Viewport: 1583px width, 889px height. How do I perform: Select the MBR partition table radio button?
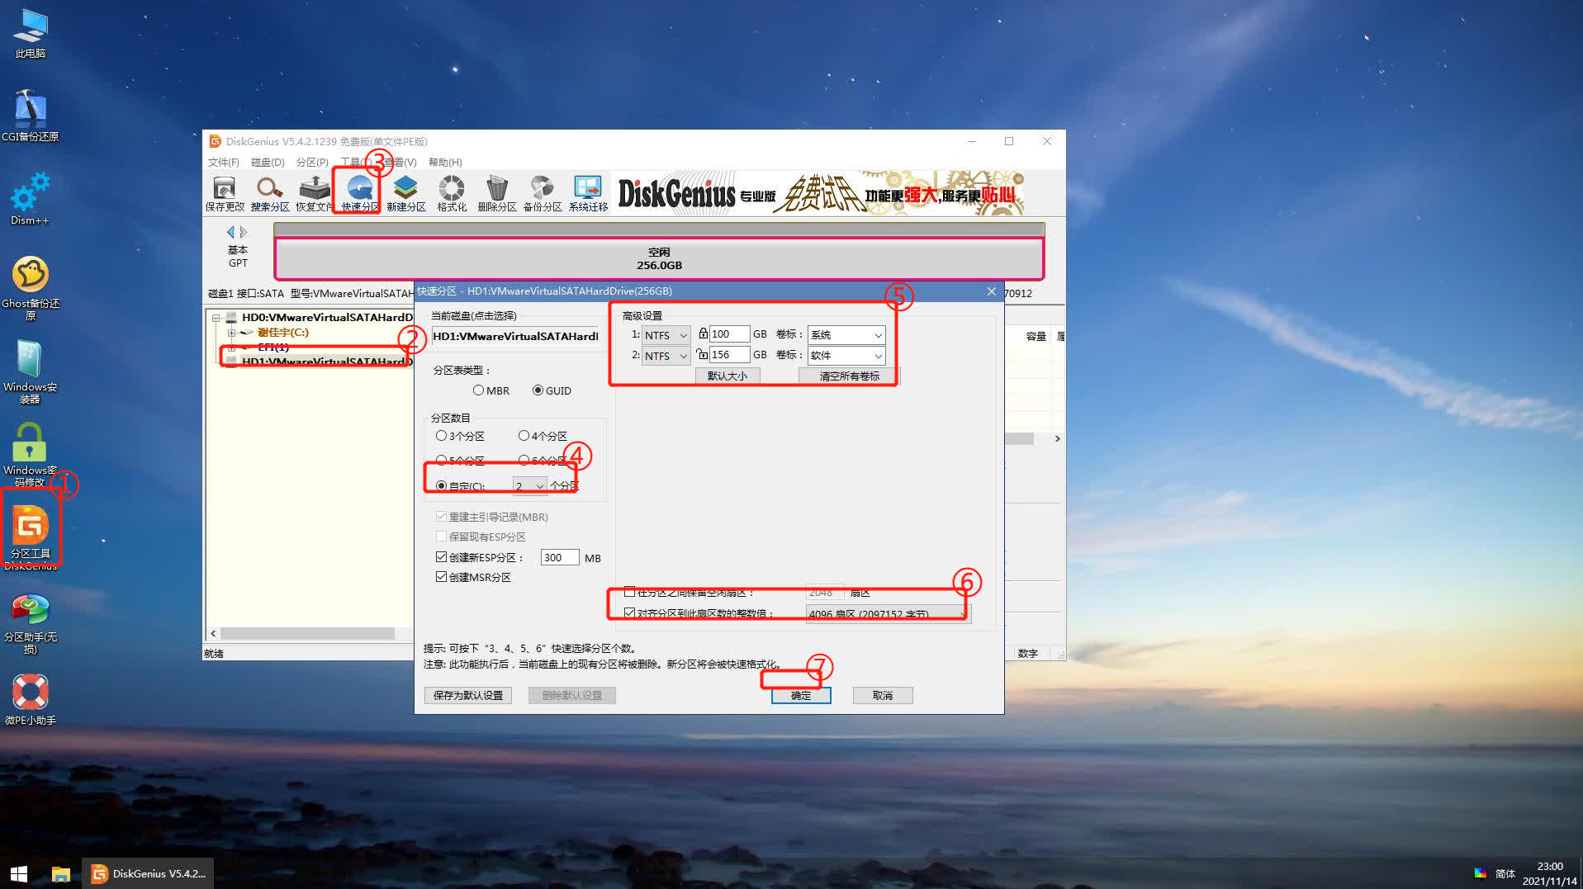(x=479, y=390)
